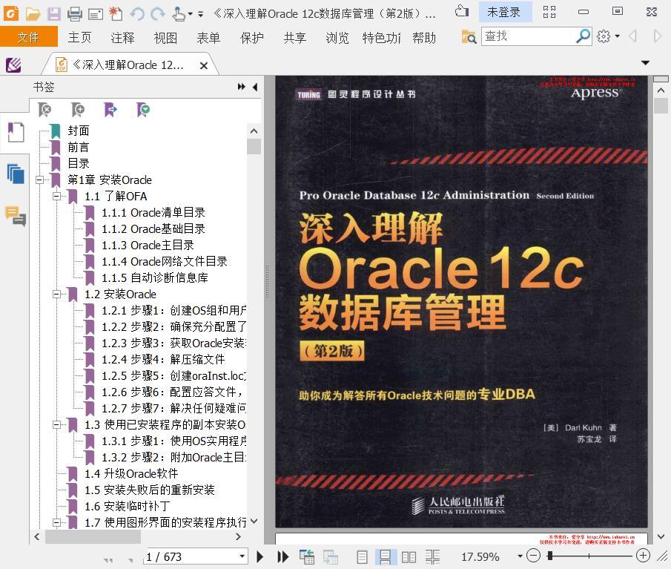This screenshot has width=671, height=569.
Task: Collapse the 1.2 安装Oracle node
Action: 57,294
